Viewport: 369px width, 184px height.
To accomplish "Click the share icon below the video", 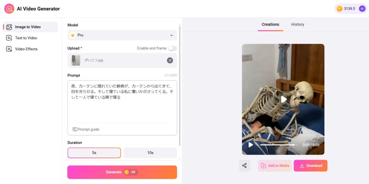I will coord(245,166).
